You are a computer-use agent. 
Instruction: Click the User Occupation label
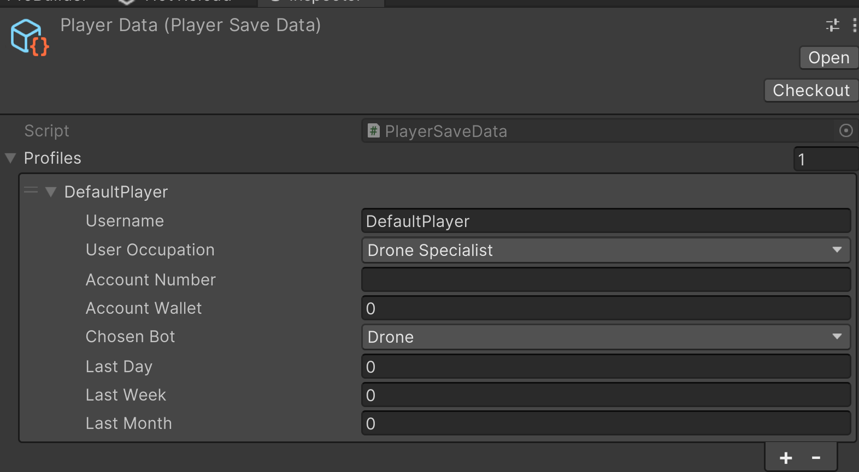[x=150, y=250]
